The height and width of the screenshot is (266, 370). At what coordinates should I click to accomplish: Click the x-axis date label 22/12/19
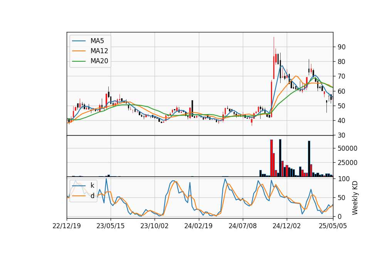point(67,226)
